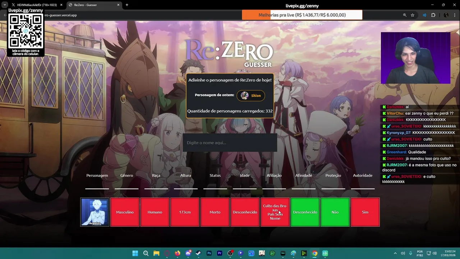The width and height of the screenshot is (460, 259).
Task: Show hidden system tray icons
Action: coord(395,253)
